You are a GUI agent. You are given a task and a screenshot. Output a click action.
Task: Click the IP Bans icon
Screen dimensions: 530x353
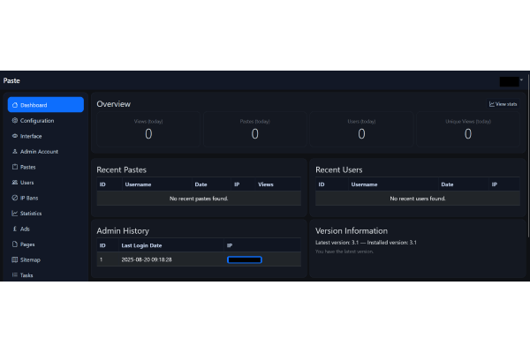coord(14,198)
